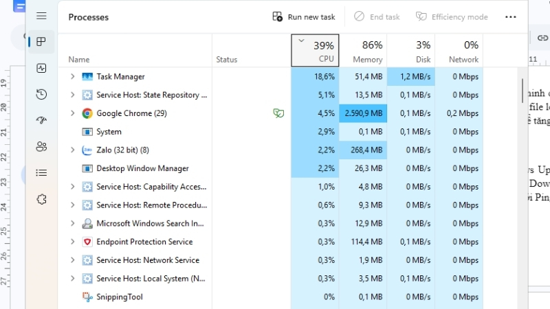550x309 pixels.
Task: Expand Microsoft Windows Search Indexer row
Action: 73,223
